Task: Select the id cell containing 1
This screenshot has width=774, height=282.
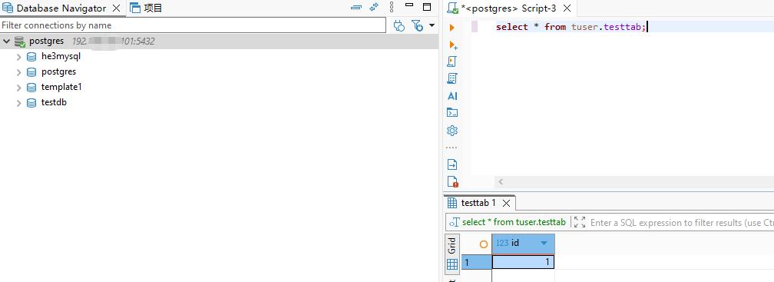Action: click(x=523, y=262)
